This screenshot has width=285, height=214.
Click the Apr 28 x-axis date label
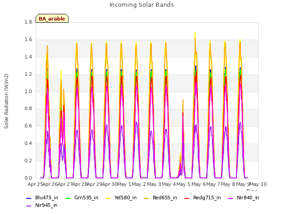coord(80,185)
